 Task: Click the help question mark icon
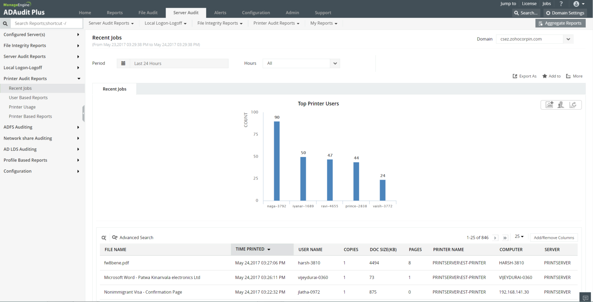(x=561, y=4)
